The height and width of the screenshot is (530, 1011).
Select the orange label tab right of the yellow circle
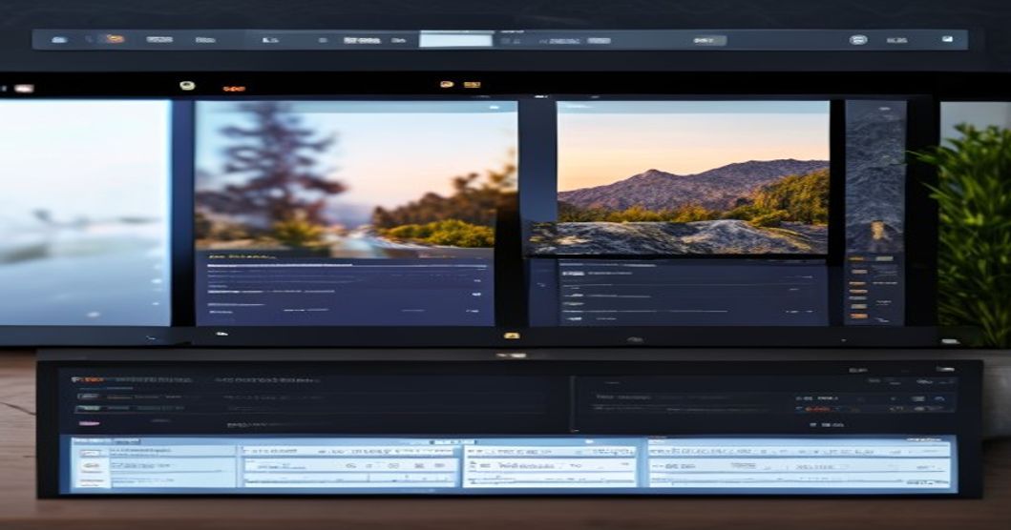tap(233, 89)
